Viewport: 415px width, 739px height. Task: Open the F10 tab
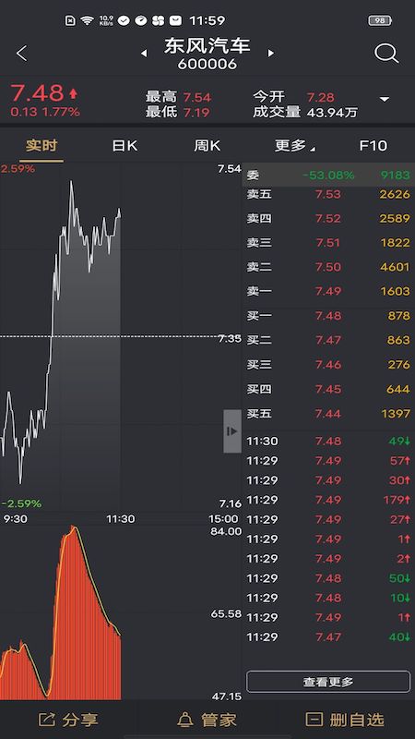click(373, 146)
